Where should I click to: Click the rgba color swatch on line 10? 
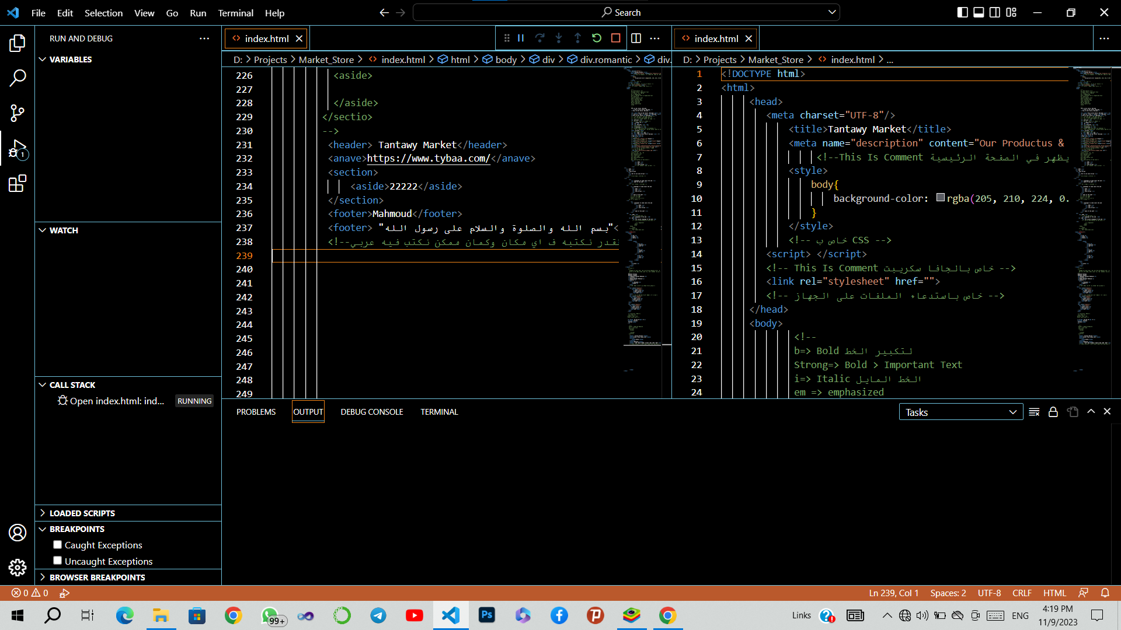pyautogui.click(x=941, y=198)
